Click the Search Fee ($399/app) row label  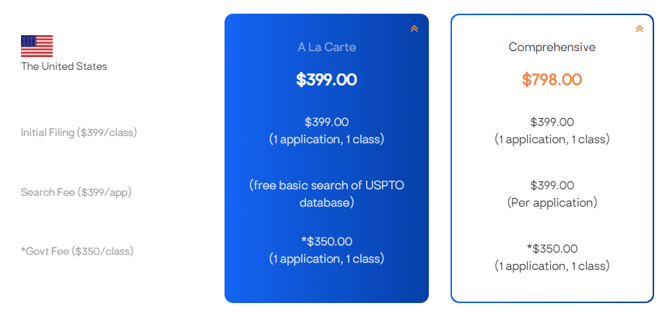pos(76,192)
